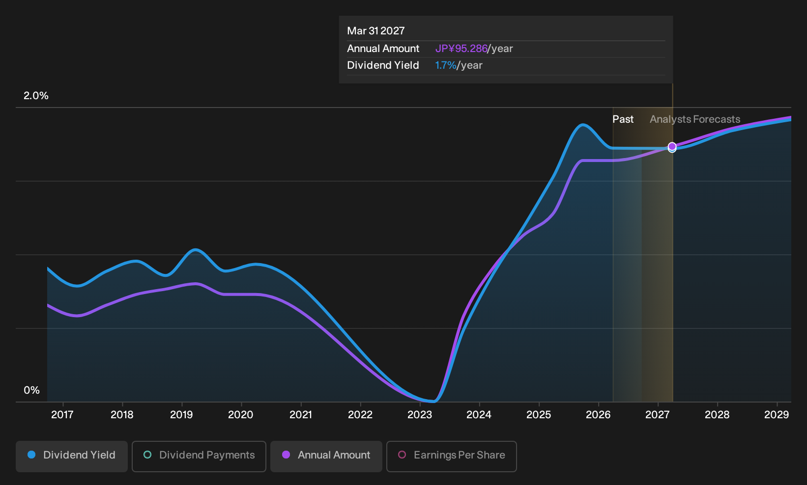
Task: Select the 2028 x-axis year label
Action: click(717, 415)
